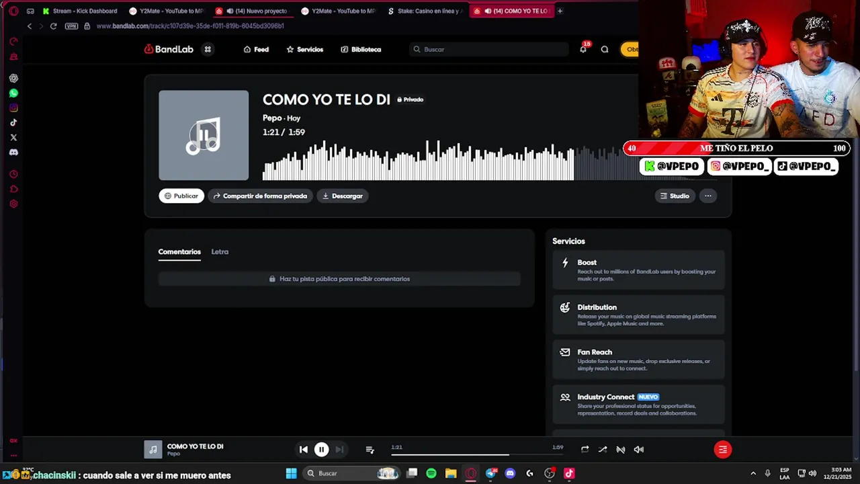
Task: Click the yellow Obt button in header
Action: (630, 49)
